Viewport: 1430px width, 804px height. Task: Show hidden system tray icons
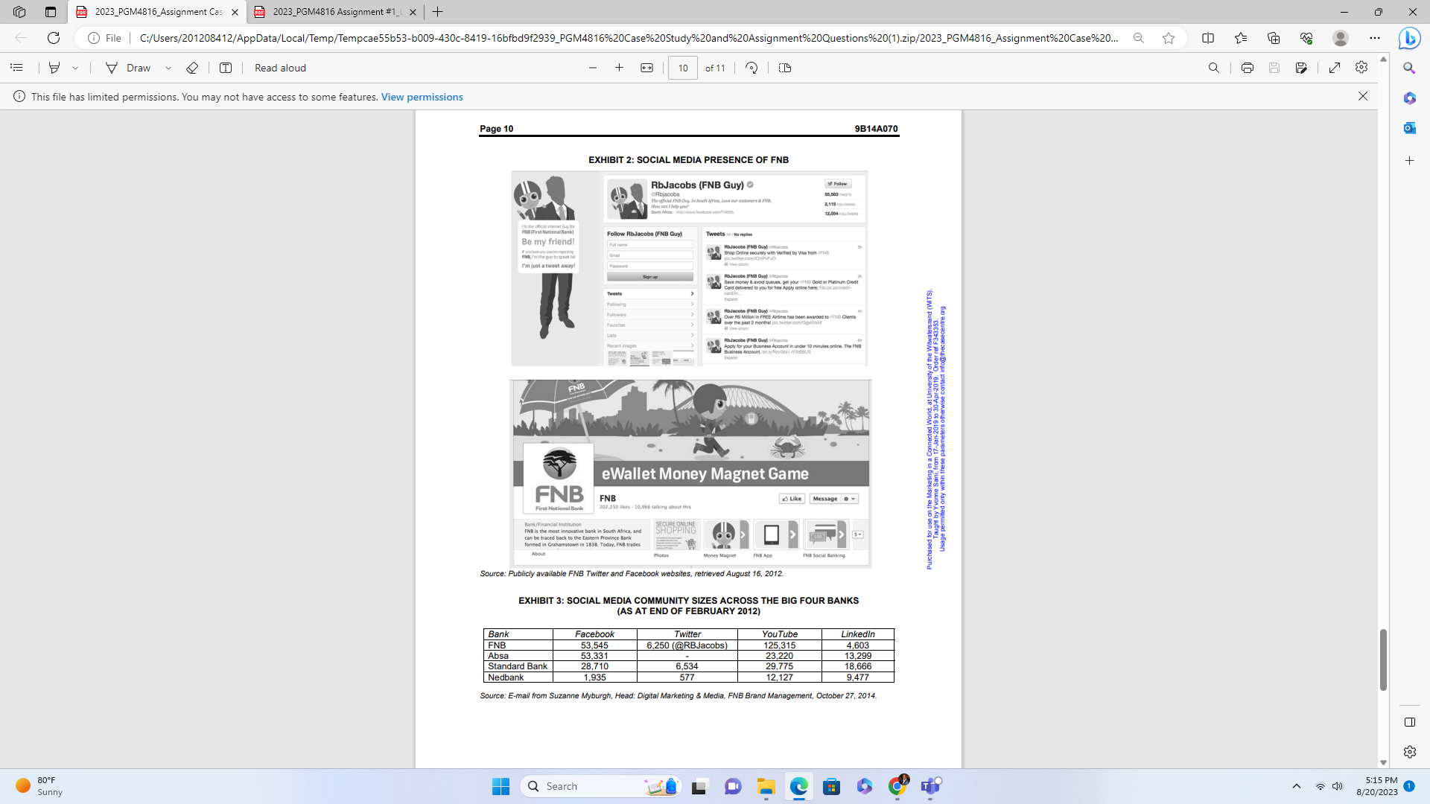[x=1296, y=786]
